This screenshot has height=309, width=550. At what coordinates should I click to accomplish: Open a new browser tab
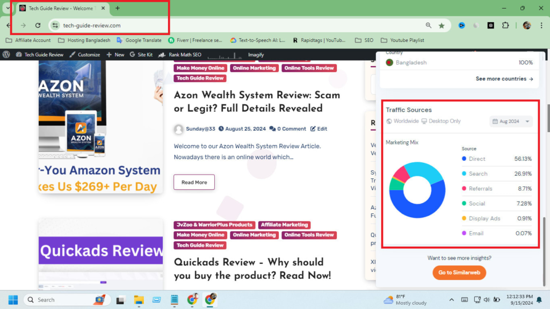[x=118, y=8]
